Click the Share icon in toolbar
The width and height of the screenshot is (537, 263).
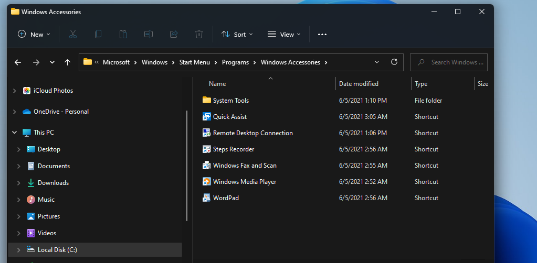[174, 34]
